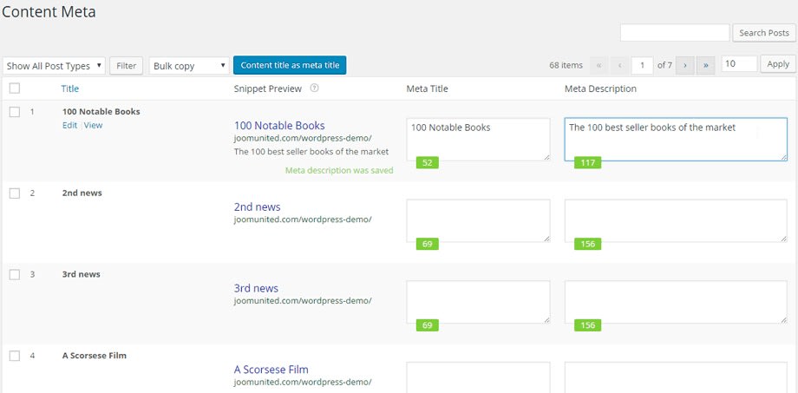This screenshot has height=393, width=798.
Task: Click meta description field for 2nd news
Action: (676, 220)
